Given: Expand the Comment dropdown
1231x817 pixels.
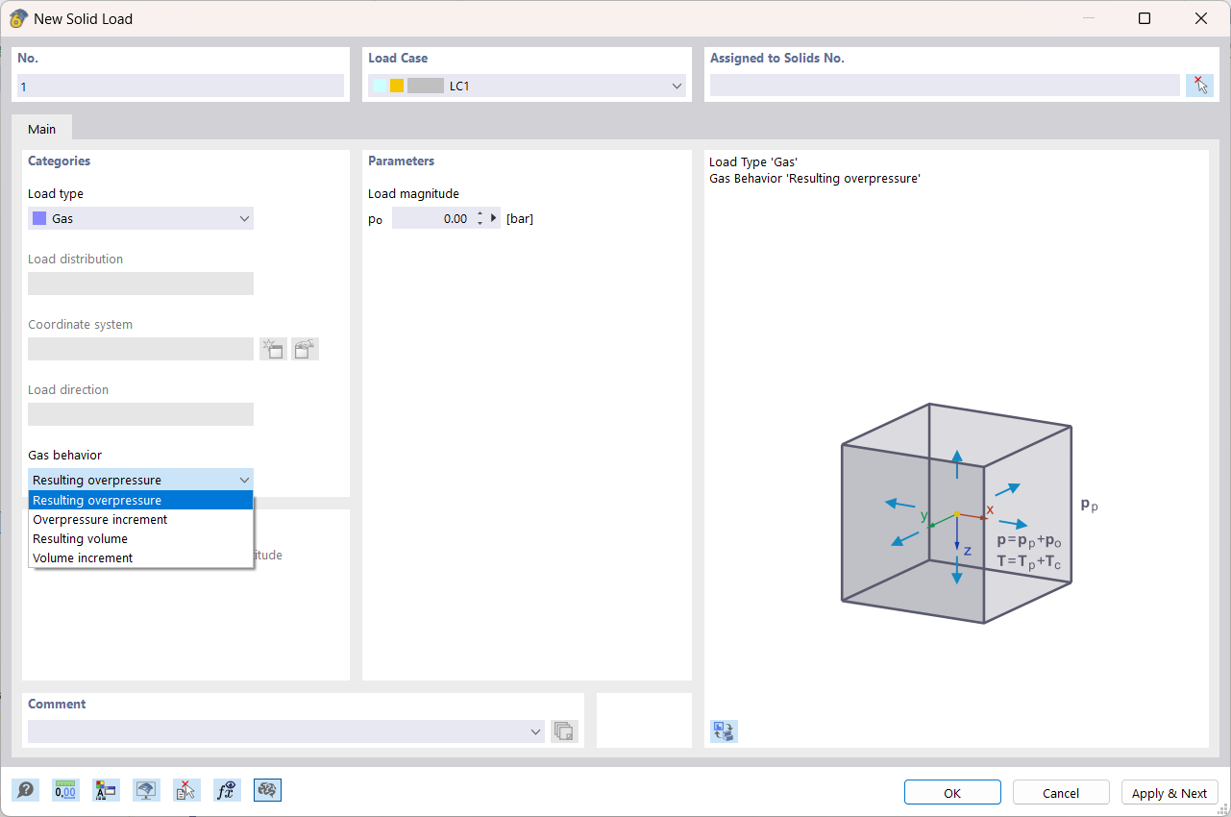Looking at the screenshot, I should point(535,730).
